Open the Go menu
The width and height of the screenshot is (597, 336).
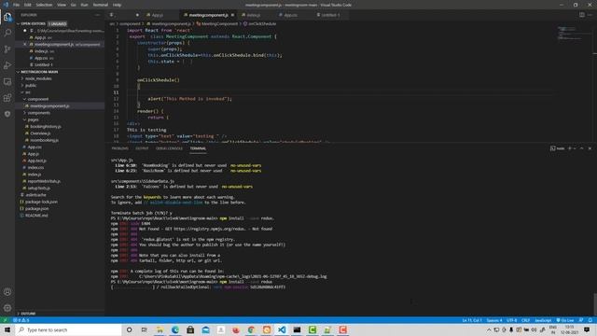point(73,5)
